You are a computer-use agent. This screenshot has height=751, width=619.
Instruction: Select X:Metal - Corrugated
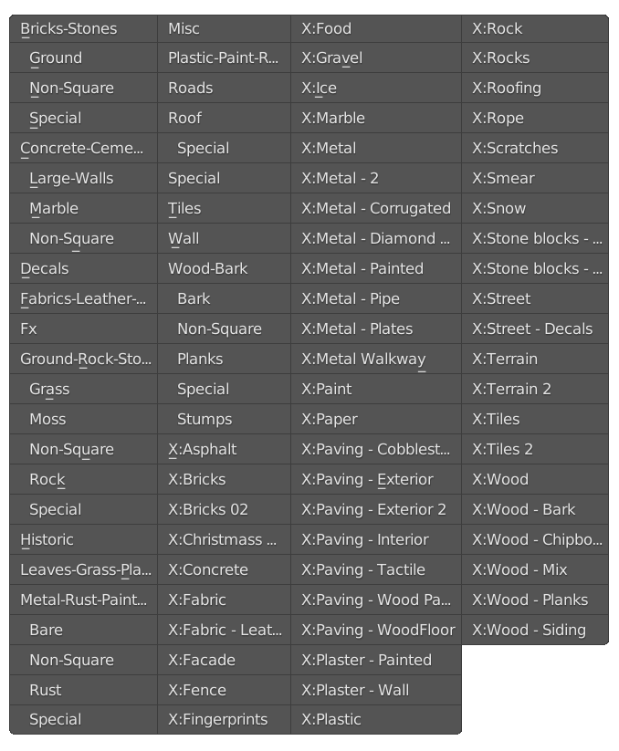376,208
